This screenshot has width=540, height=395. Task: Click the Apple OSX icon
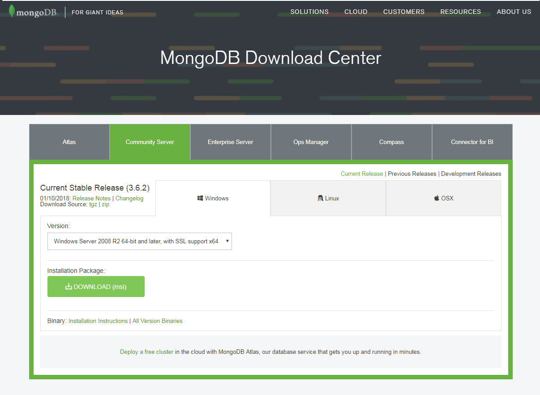[x=437, y=198]
